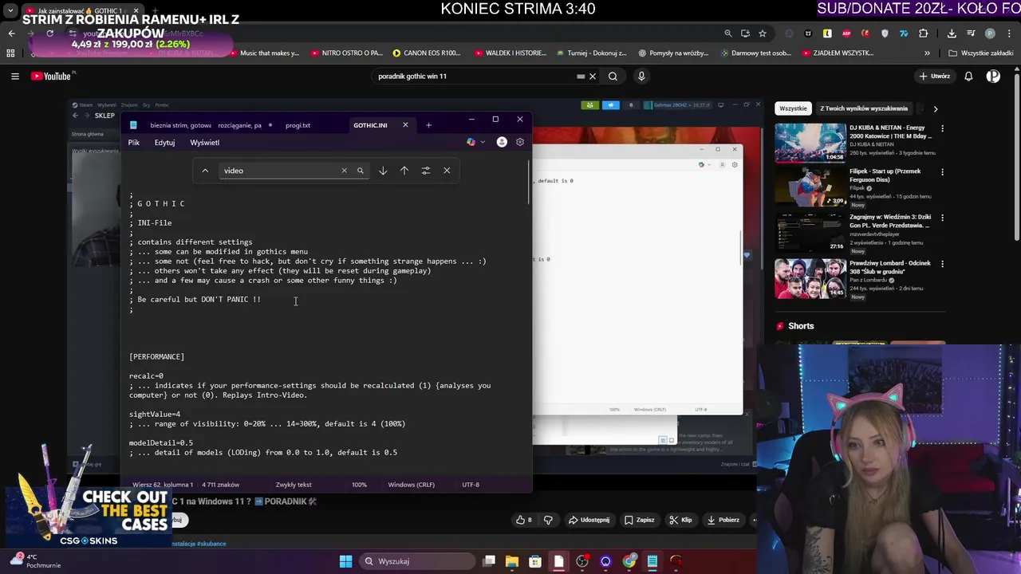Open DJ KUBA & NEITAN video thumbnail
This screenshot has height=574, width=1021.
(810, 142)
